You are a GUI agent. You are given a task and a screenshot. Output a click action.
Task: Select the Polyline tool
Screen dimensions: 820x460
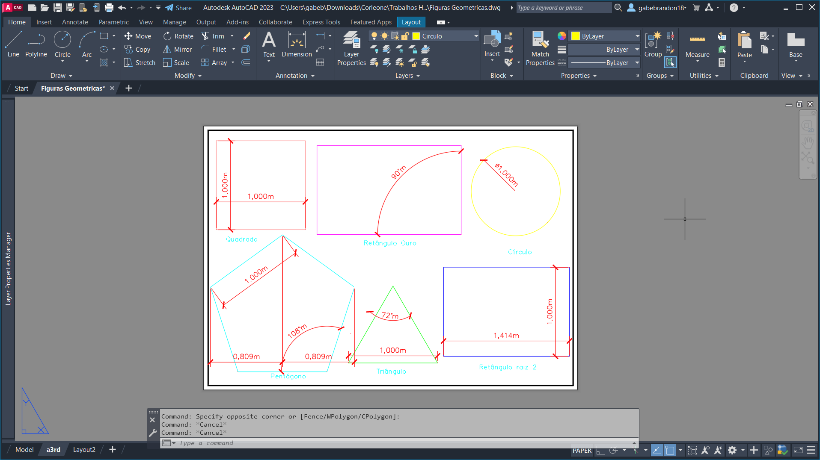36,43
